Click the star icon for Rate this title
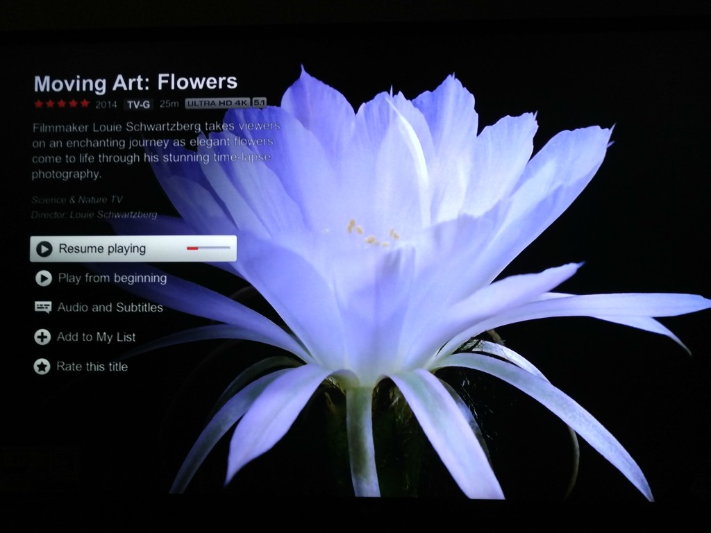The image size is (711, 533). (x=42, y=366)
